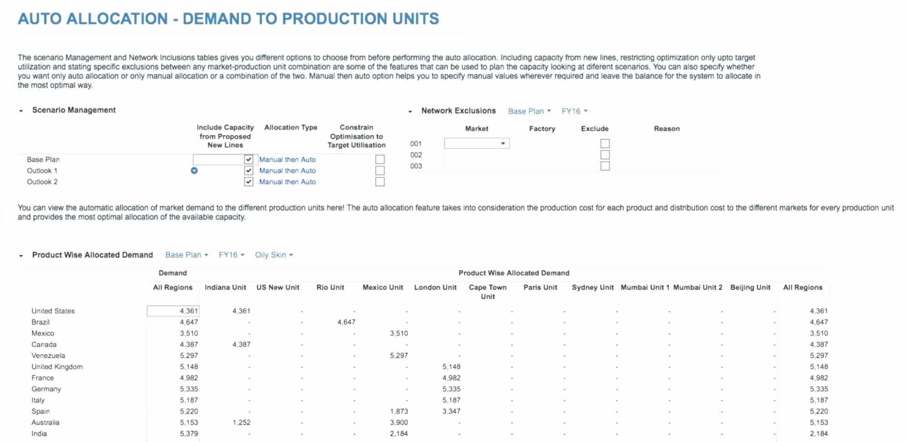Open Base Plan dropdown for Product Wise Allocated Demand
The image size is (909, 442).
[x=186, y=255]
